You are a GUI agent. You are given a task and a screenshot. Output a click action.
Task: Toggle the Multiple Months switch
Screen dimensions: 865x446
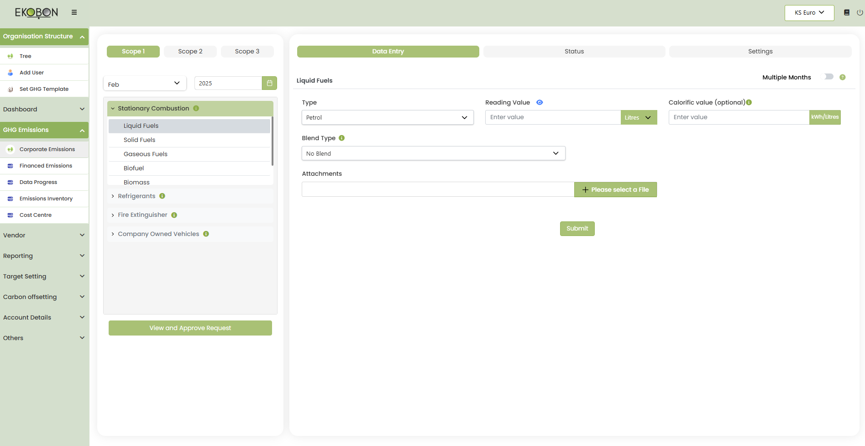coord(828,77)
